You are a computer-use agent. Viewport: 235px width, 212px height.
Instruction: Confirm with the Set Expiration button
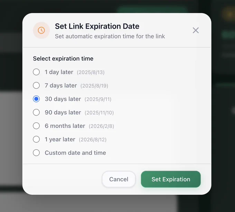tap(171, 179)
